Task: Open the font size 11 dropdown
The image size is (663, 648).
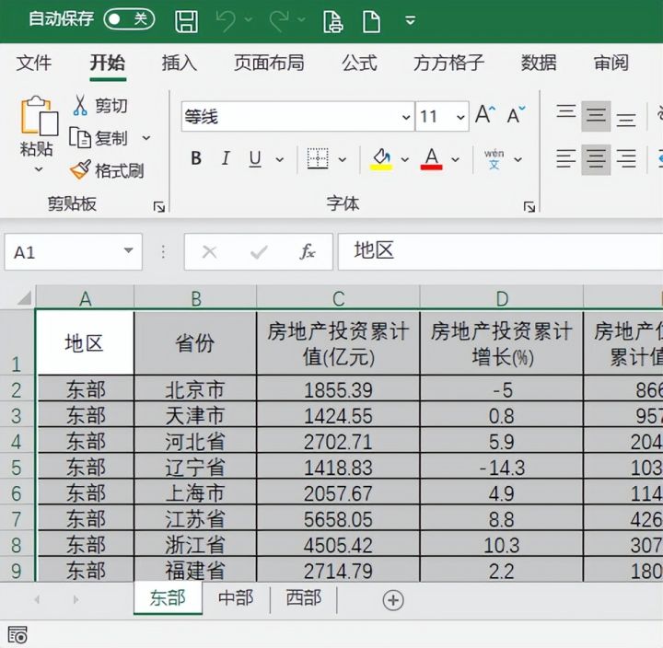Action: pyautogui.click(x=461, y=117)
